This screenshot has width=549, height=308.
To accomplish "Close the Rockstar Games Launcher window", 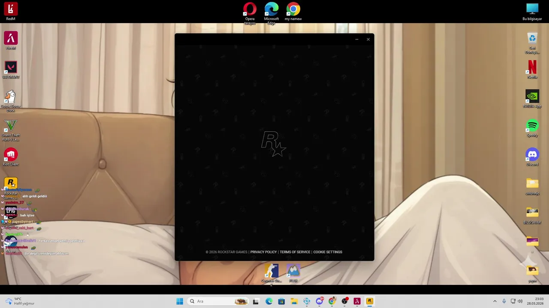I will (x=368, y=39).
